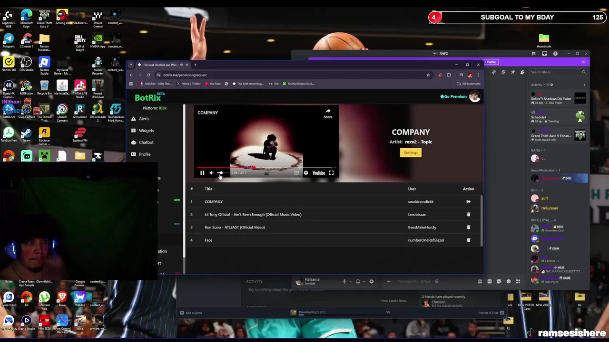Click the BotRix logo

coord(149,97)
